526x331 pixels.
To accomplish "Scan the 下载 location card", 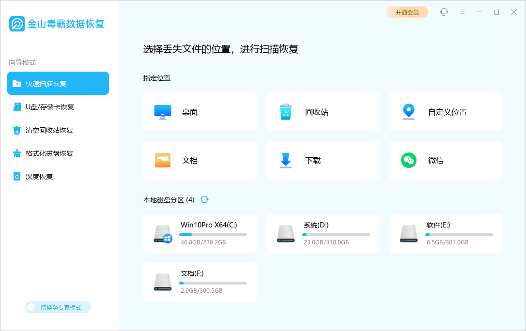I will click(323, 160).
